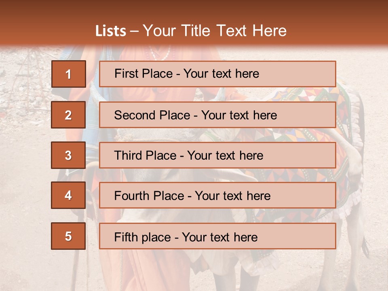
Task: Click the bold word Lists in title
Action: 110,31
